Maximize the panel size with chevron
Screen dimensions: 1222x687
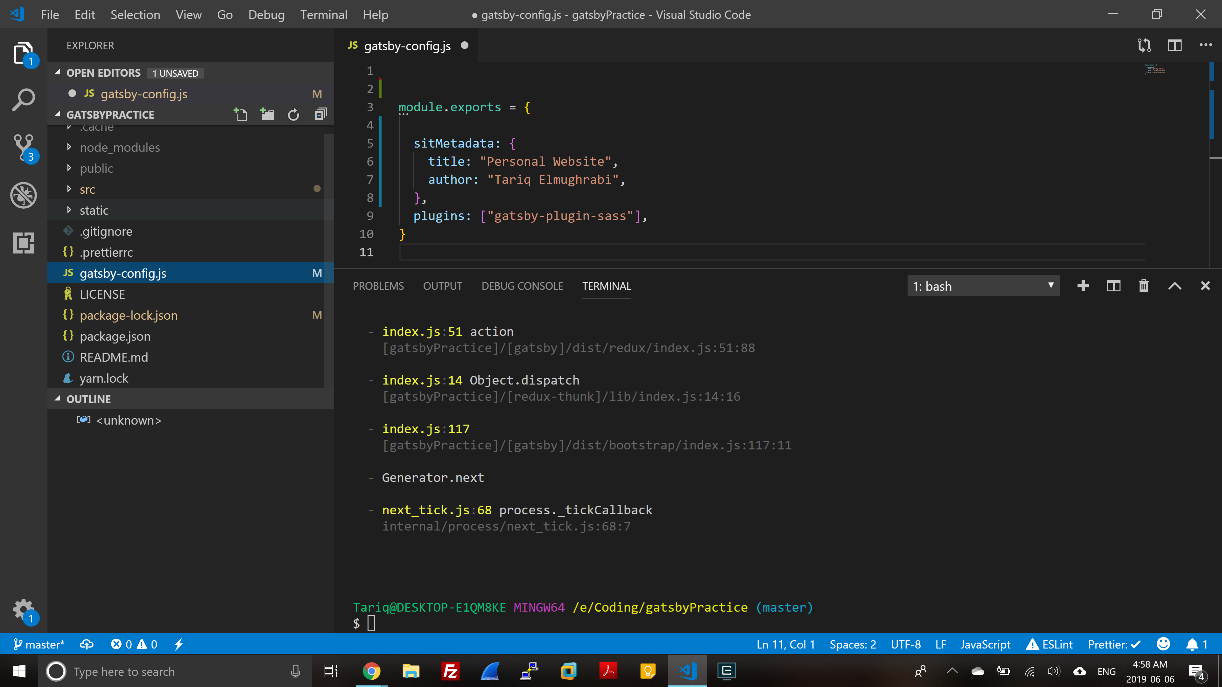pos(1175,286)
